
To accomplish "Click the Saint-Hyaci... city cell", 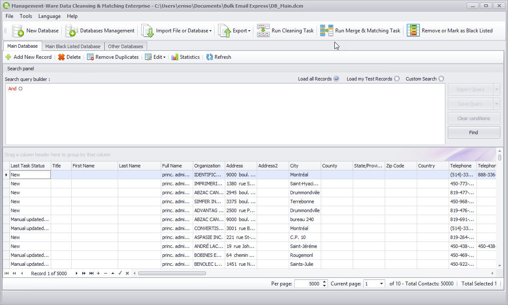I will 305,184.
